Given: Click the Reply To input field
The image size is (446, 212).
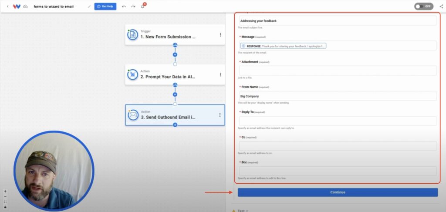Looking at the screenshot, I should pyautogui.click(x=338, y=121).
